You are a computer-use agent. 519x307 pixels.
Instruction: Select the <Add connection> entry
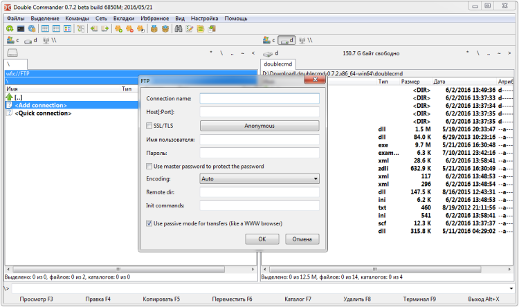coord(71,105)
